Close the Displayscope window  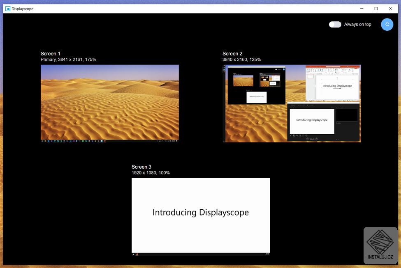coord(390,9)
